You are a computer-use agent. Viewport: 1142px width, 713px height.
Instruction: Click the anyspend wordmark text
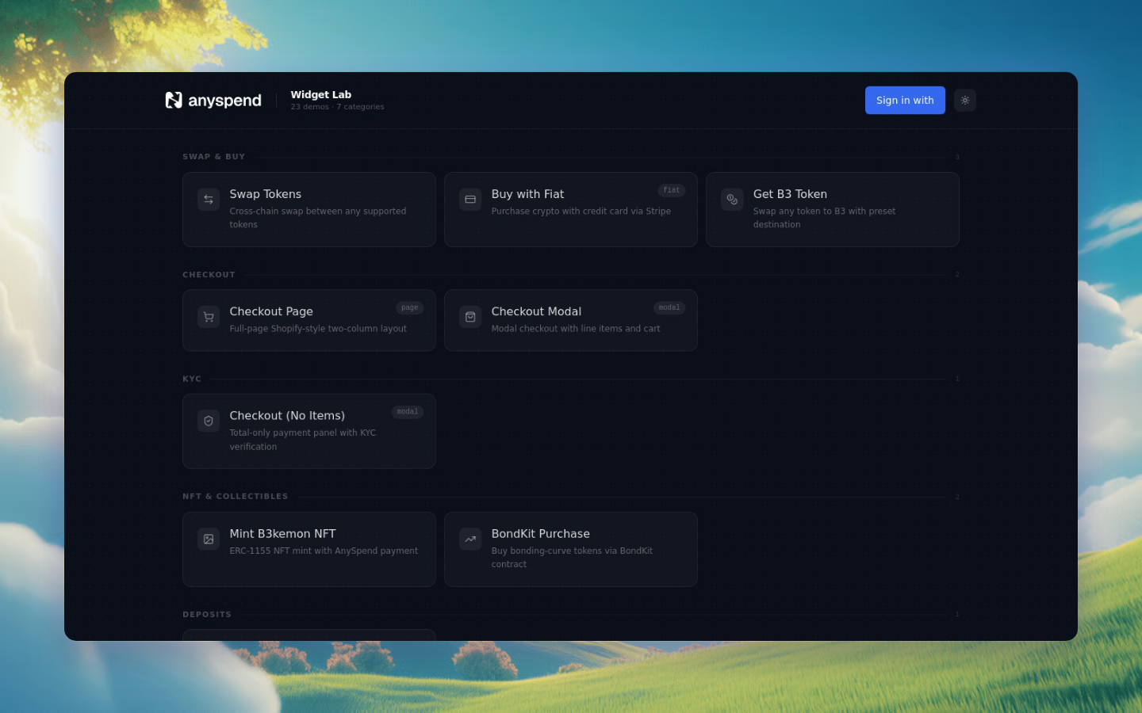224,101
